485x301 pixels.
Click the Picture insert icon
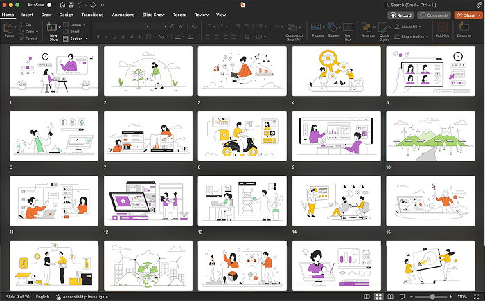[316, 27]
